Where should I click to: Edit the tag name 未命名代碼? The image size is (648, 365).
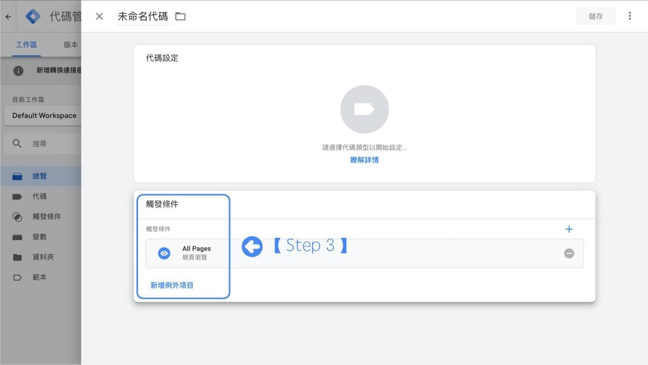click(143, 17)
